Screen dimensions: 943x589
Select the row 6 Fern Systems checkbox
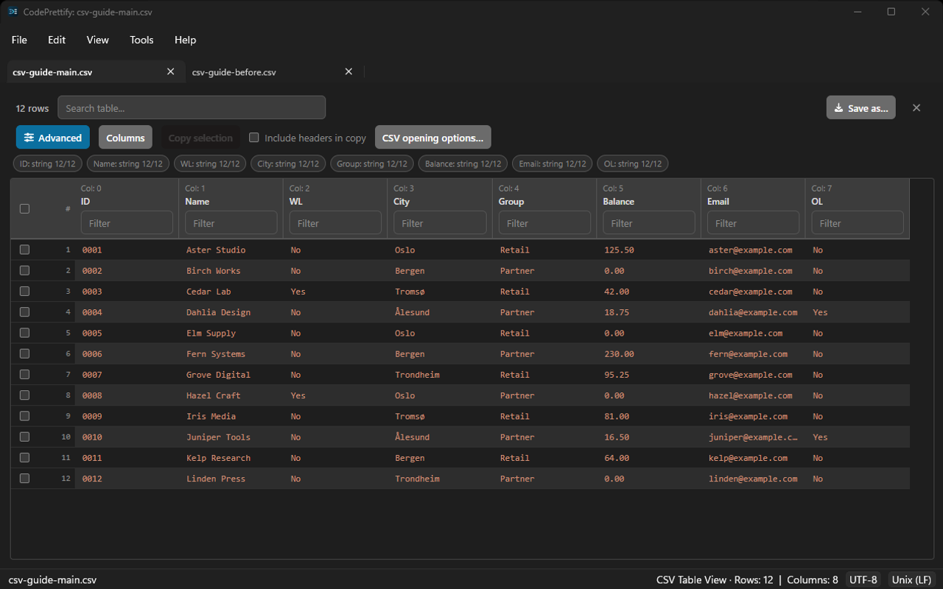(x=24, y=353)
